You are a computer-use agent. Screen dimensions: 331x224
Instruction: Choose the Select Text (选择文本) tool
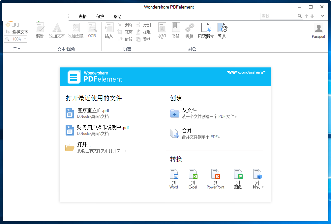click(x=17, y=32)
